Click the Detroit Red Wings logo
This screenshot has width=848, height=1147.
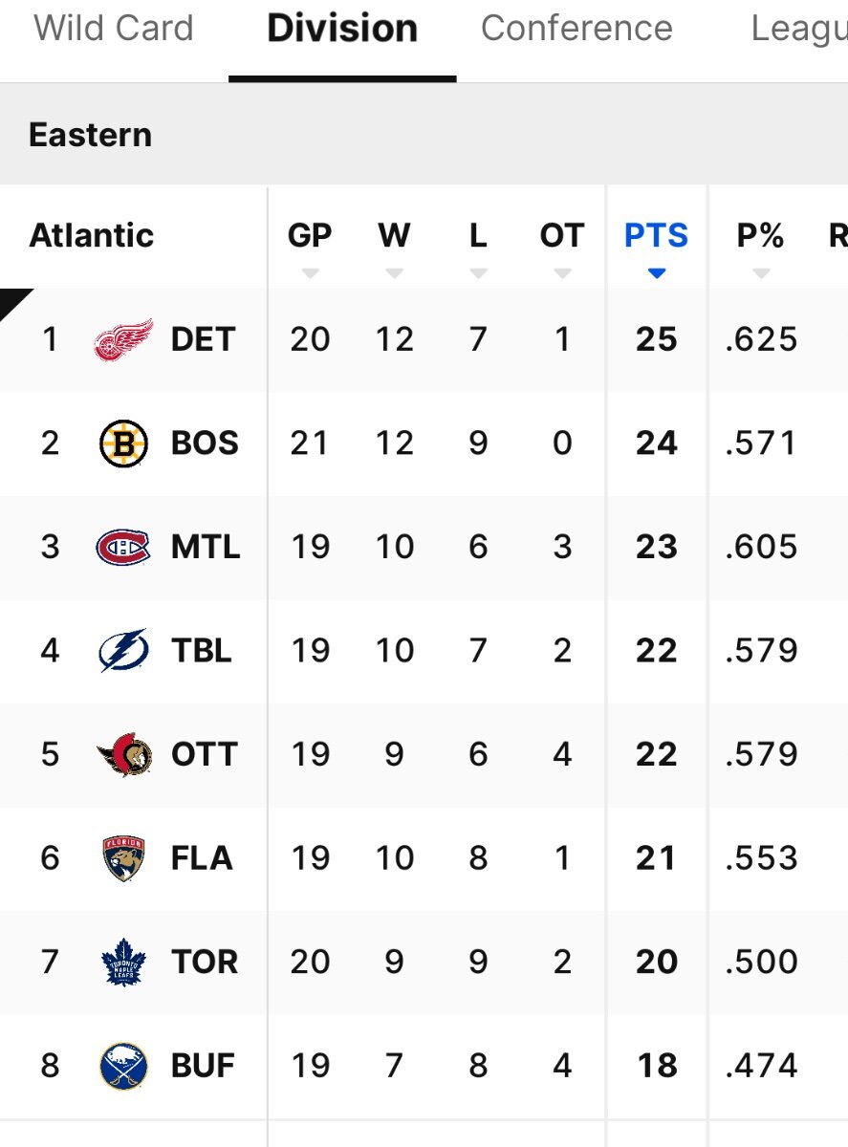point(123,340)
